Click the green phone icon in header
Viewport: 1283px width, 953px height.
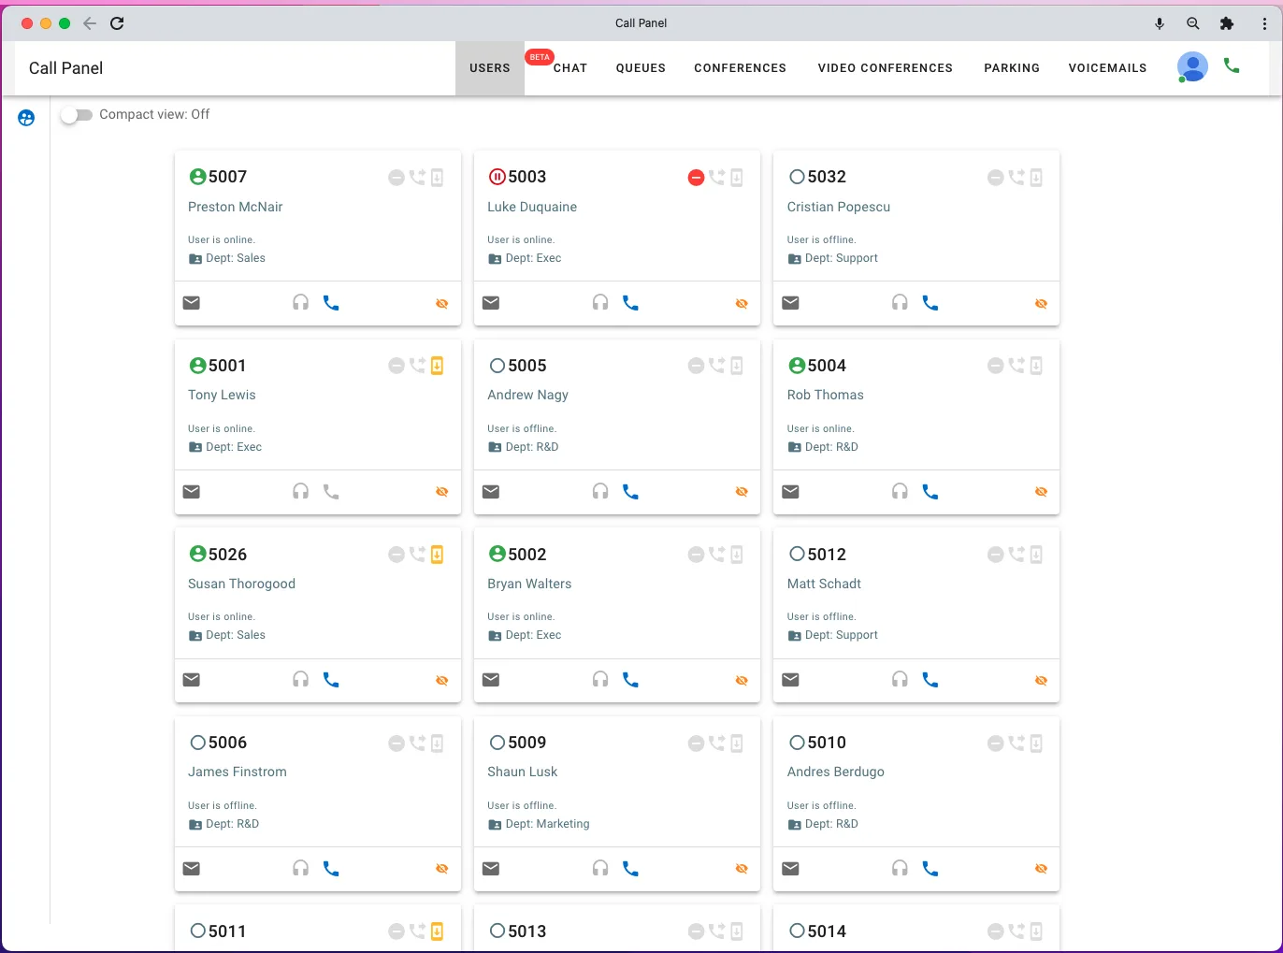click(x=1232, y=66)
